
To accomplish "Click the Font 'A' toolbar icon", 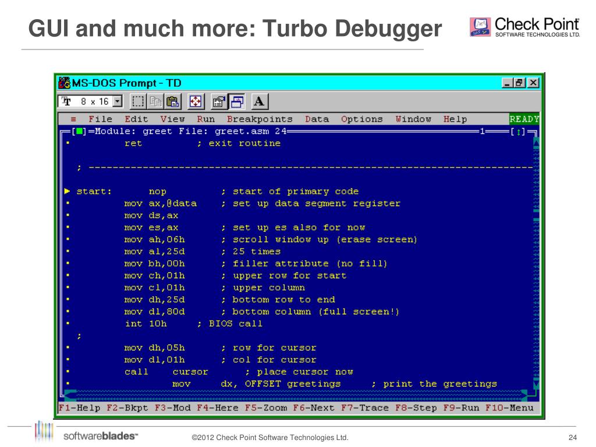I will click(259, 101).
